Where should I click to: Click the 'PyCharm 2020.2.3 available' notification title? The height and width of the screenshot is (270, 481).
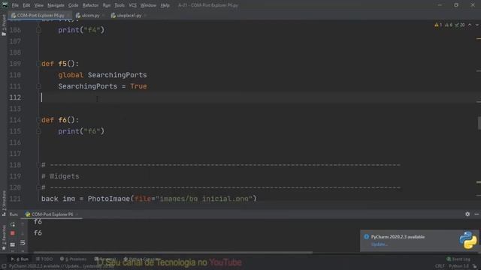click(x=398, y=237)
